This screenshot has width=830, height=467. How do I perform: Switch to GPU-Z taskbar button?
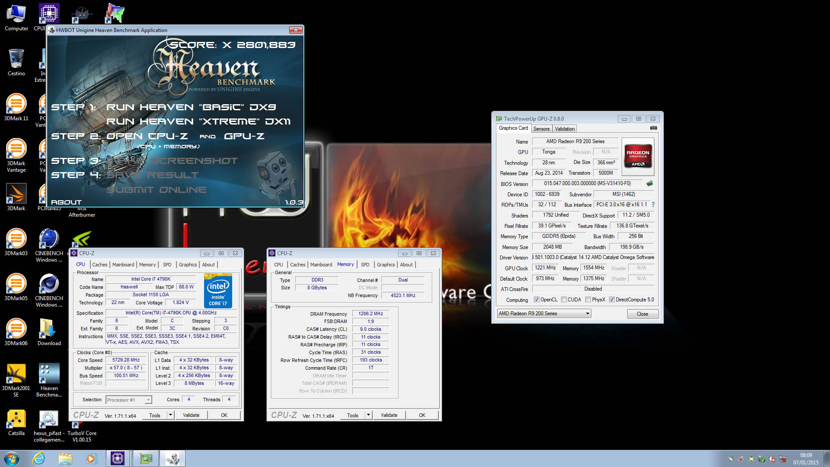pyautogui.click(x=146, y=458)
